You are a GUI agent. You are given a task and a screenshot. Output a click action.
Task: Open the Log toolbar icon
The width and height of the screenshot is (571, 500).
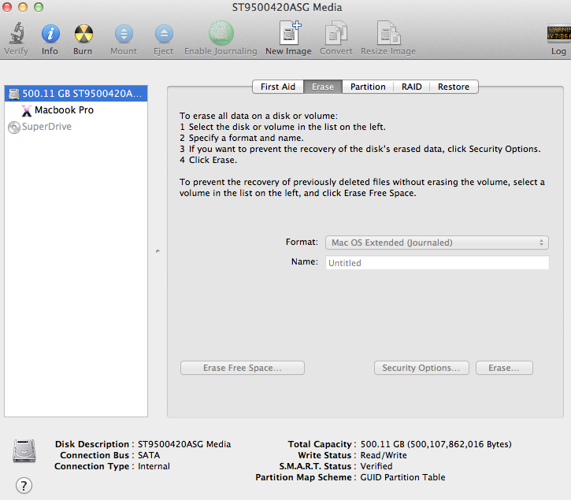pyautogui.click(x=558, y=33)
